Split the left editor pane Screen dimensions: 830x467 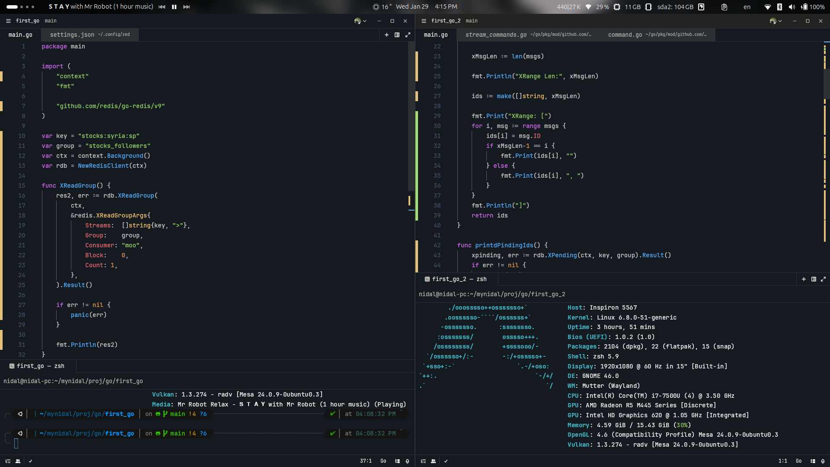(397, 35)
